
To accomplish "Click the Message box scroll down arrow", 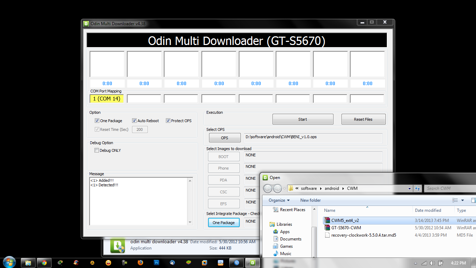I will [190, 222].
